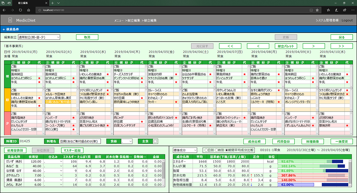Go back in the browser
Screen dimensions: 357x193
[4, 10]
